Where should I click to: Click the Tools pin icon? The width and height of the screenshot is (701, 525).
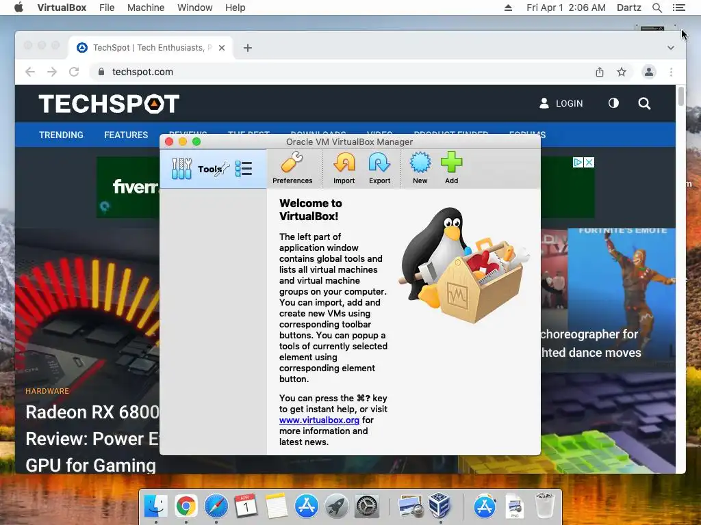pyautogui.click(x=221, y=170)
